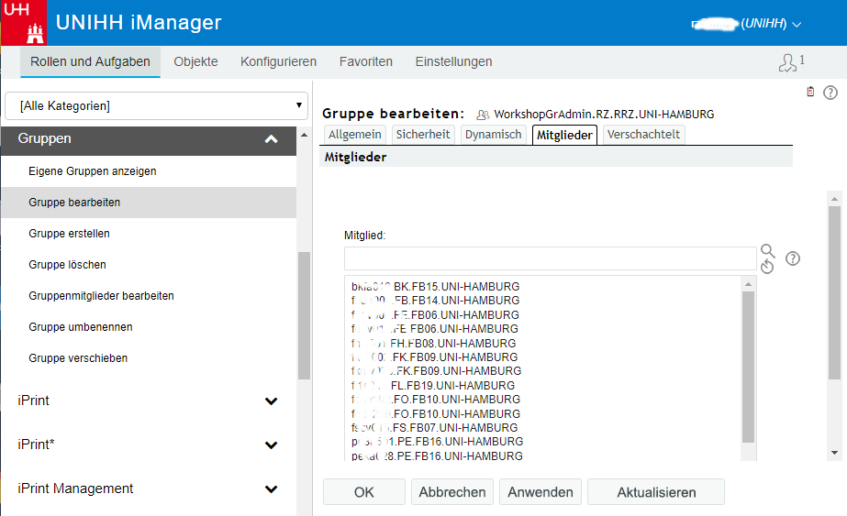Select the Mitglieder tab
This screenshot has width=847, height=516.
click(564, 135)
